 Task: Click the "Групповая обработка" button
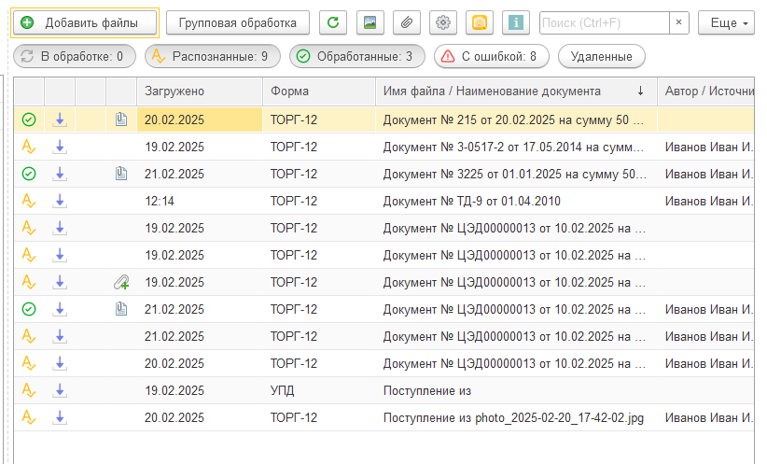coord(237,22)
